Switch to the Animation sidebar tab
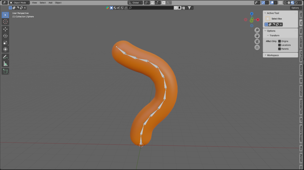The image size is (304, 170). click(x=301, y=91)
